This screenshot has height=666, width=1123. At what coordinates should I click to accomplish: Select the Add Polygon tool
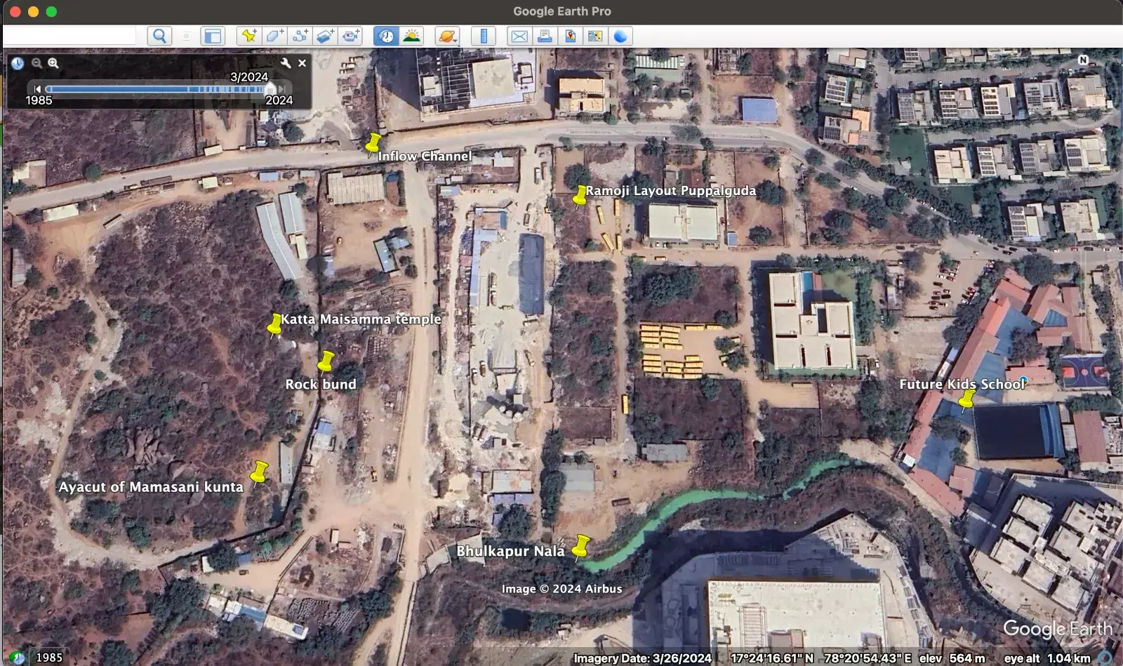click(274, 36)
